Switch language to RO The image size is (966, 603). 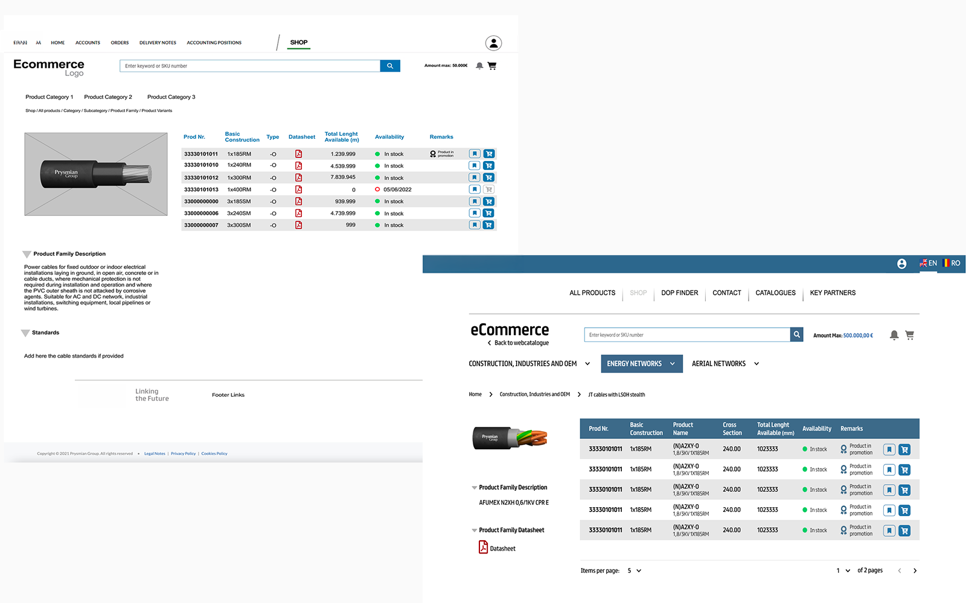(952, 264)
